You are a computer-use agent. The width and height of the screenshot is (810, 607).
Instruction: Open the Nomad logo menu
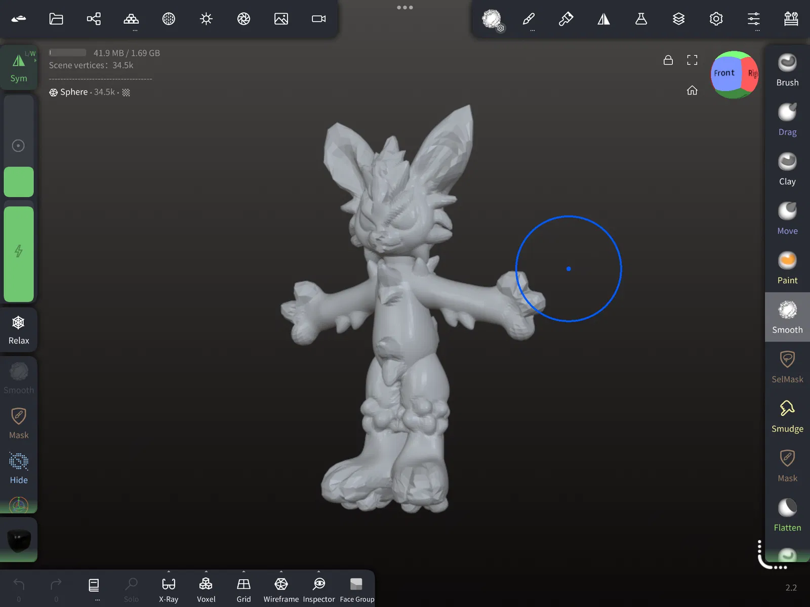click(19, 19)
